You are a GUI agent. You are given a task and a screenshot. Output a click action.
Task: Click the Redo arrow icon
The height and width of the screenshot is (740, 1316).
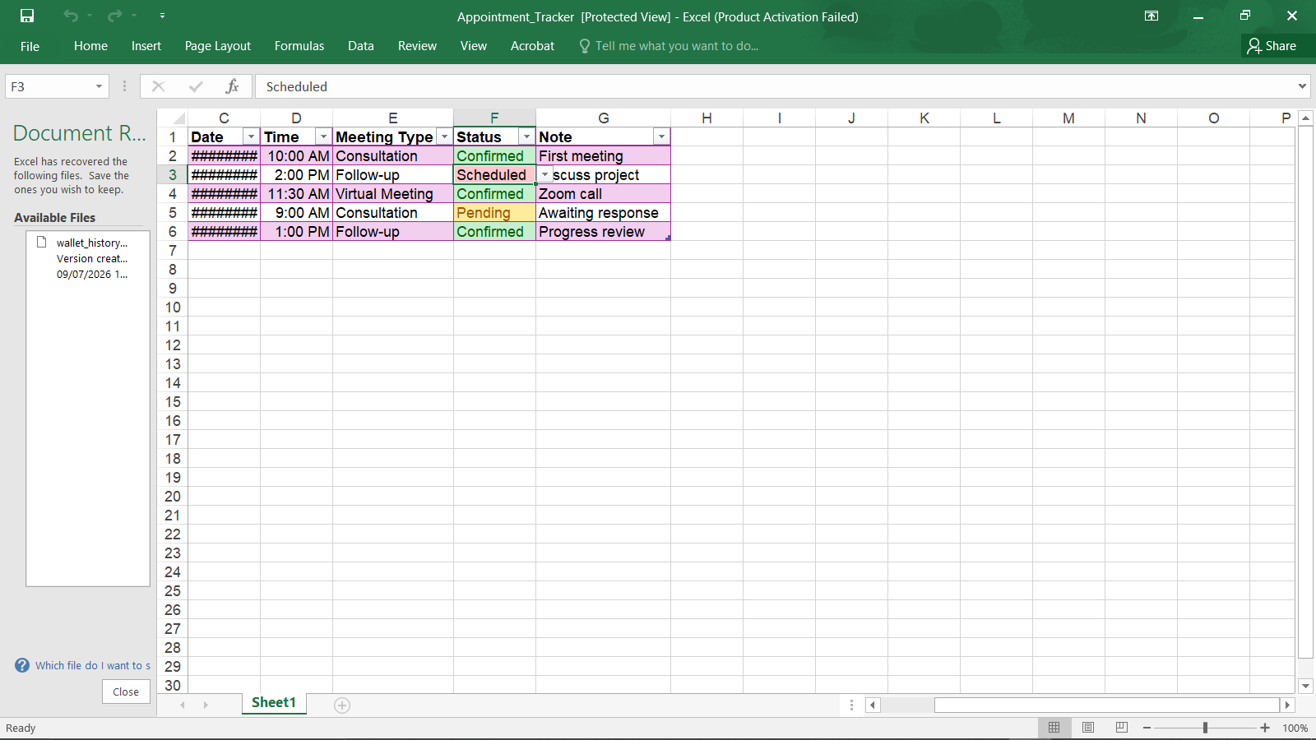(x=114, y=16)
